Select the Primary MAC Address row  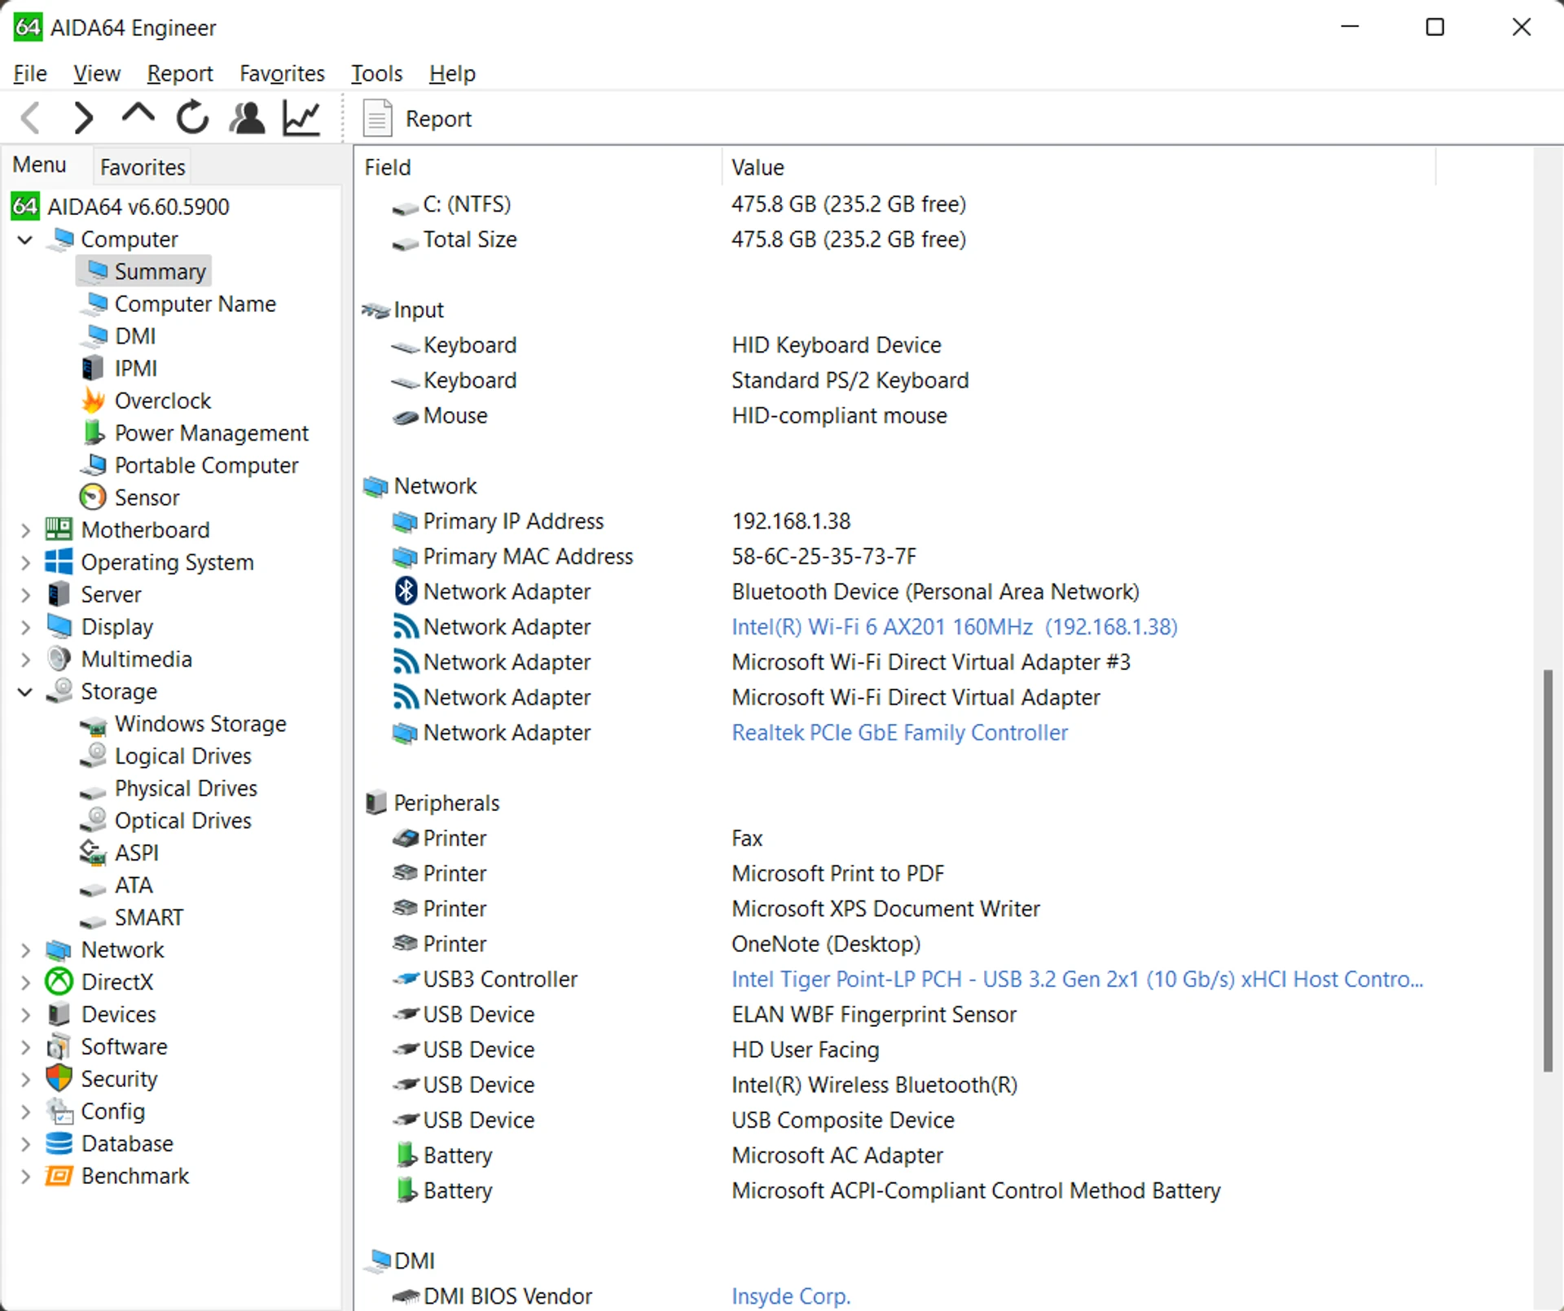click(896, 556)
